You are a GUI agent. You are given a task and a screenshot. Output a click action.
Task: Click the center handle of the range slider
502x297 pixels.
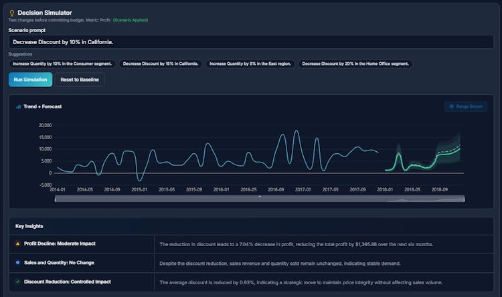tap(260, 196)
